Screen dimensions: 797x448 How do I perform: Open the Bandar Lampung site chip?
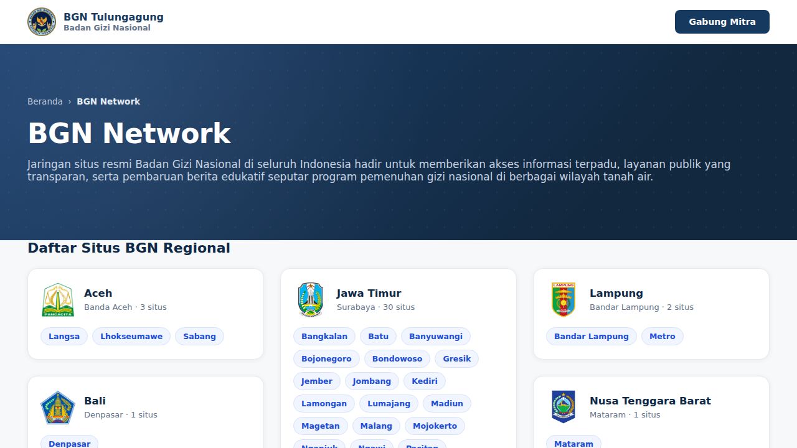pos(592,337)
